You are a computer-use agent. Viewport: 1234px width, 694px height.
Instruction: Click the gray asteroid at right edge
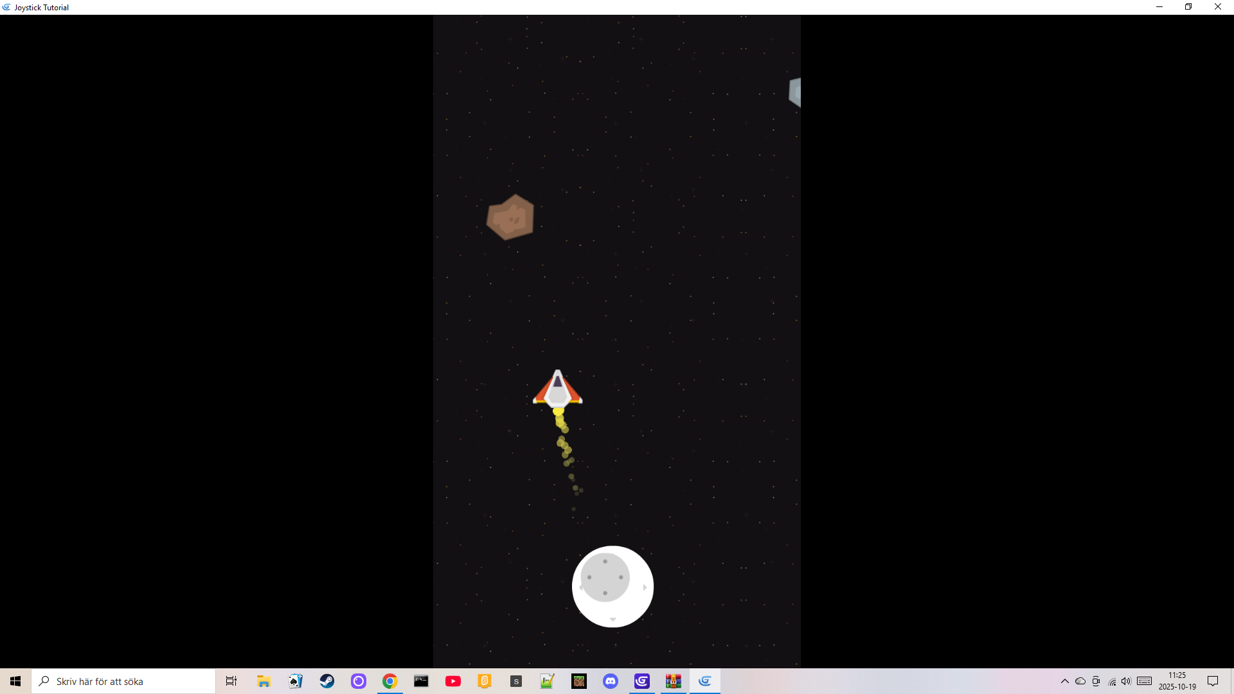[795, 93]
